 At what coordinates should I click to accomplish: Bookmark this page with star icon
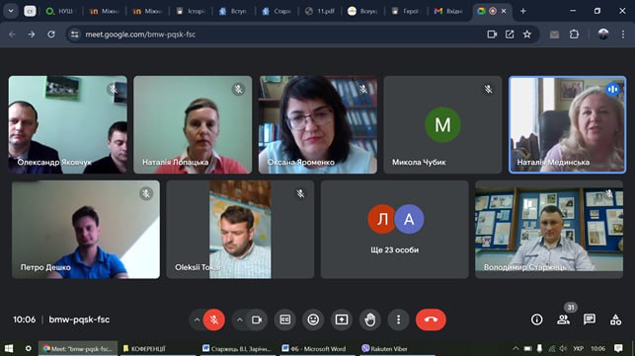527,35
